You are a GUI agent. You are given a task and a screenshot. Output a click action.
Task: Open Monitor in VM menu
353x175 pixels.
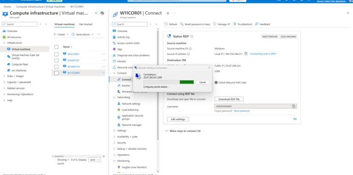coord(121,61)
